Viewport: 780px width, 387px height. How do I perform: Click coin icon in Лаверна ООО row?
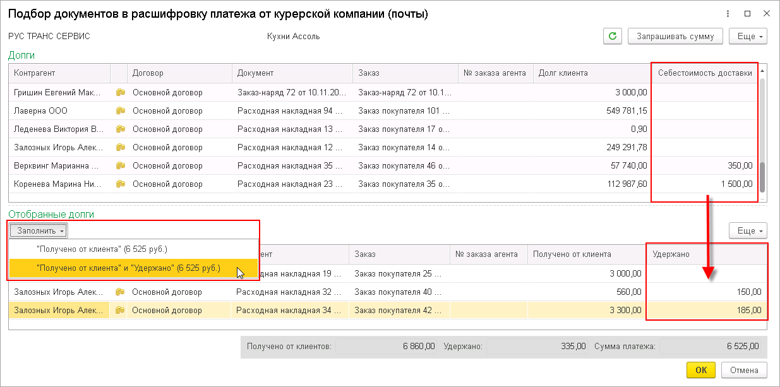(119, 111)
